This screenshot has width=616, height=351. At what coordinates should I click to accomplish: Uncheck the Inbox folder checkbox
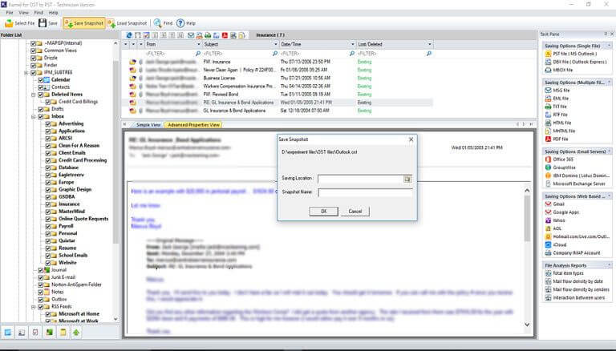[40, 117]
